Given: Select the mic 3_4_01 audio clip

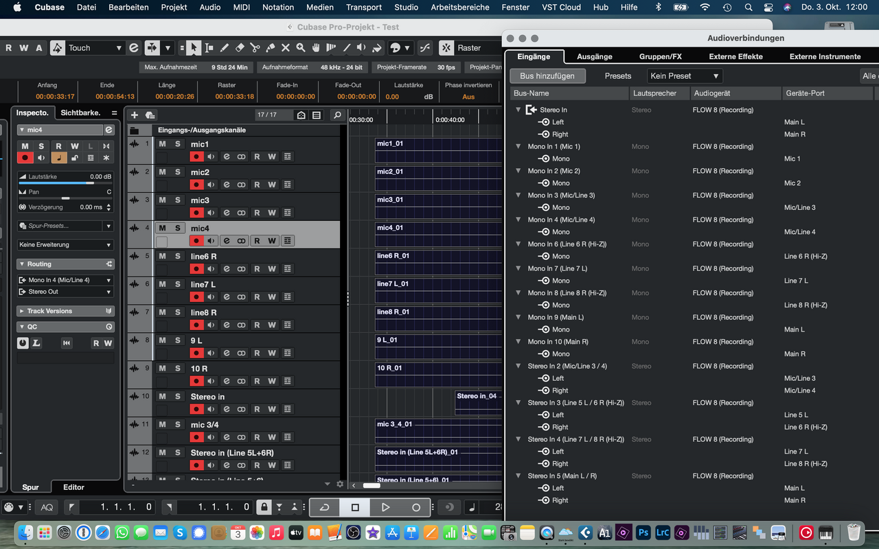Looking at the screenshot, I should point(438,431).
